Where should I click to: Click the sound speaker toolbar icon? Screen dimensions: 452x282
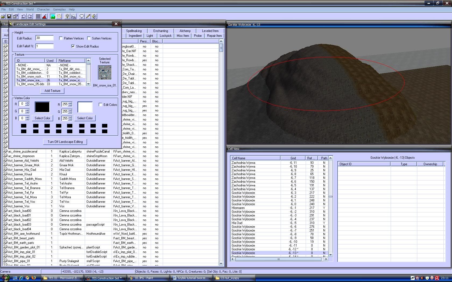(94, 16)
